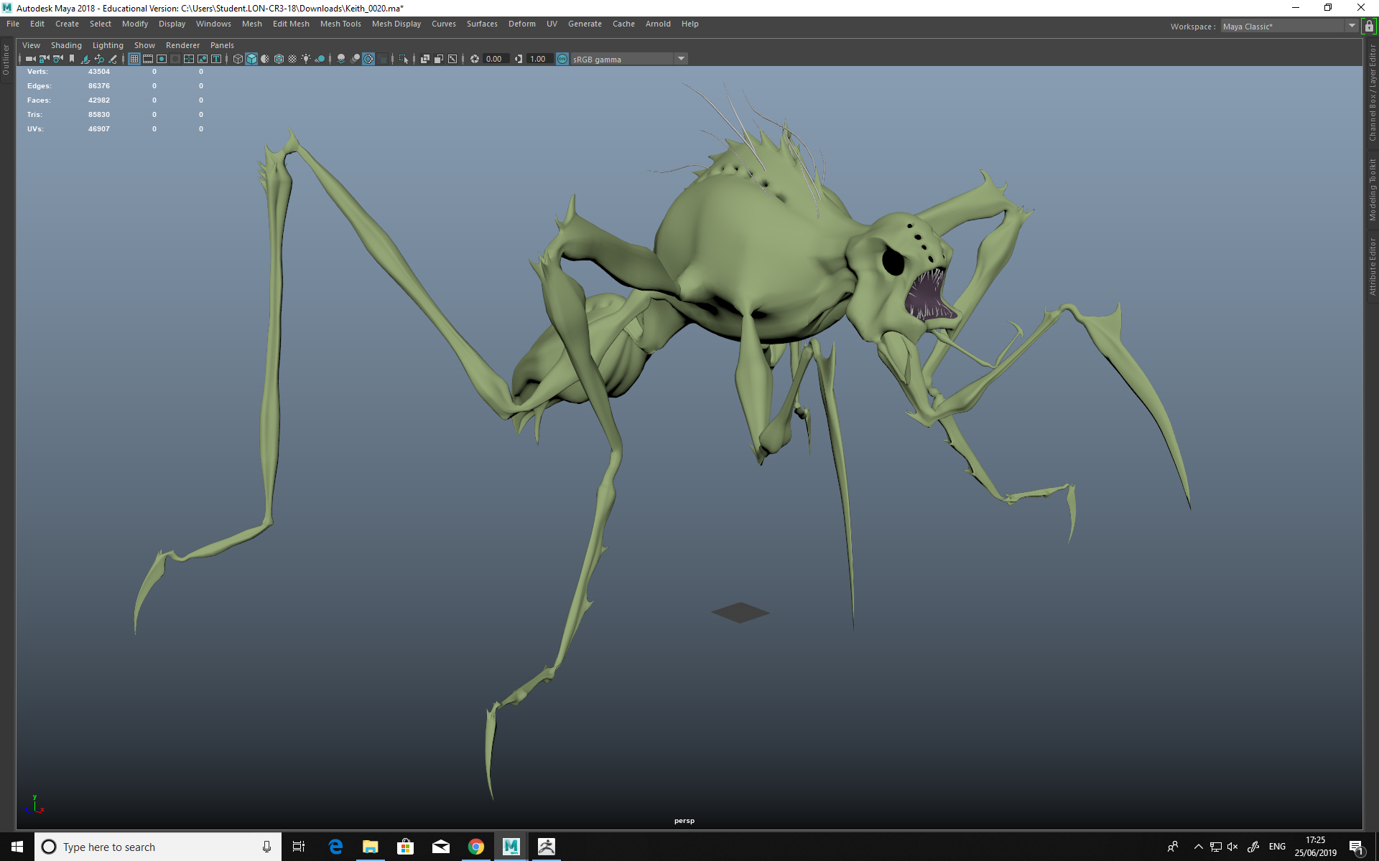The width and height of the screenshot is (1379, 861).
Task: Open the panel Show menu
Action: [144, 45]
